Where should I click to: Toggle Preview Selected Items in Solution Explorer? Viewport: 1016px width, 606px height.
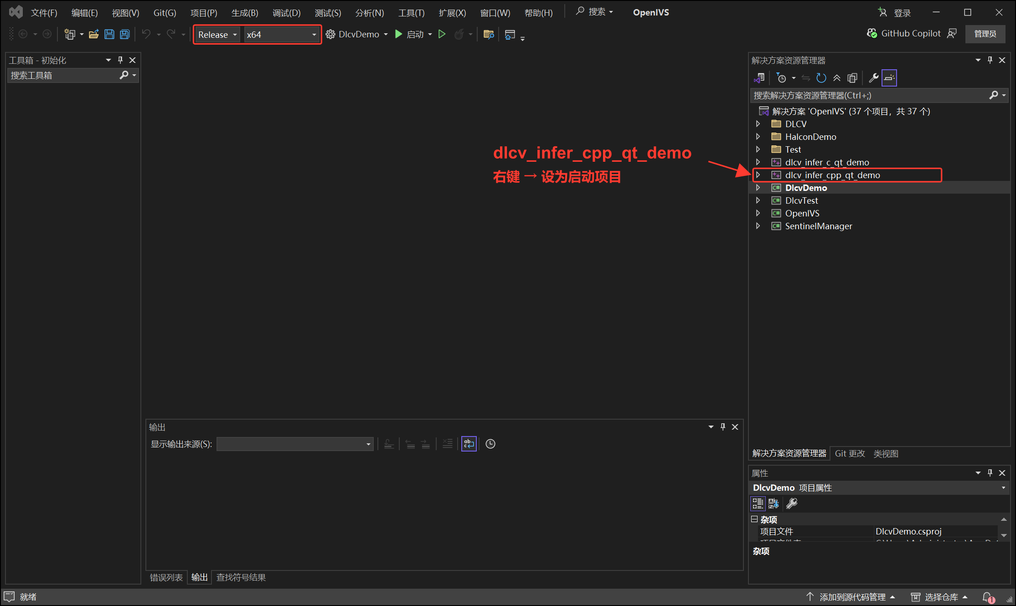[889, 78]
